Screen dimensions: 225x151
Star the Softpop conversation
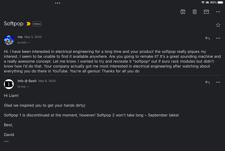tap(218, 25)
